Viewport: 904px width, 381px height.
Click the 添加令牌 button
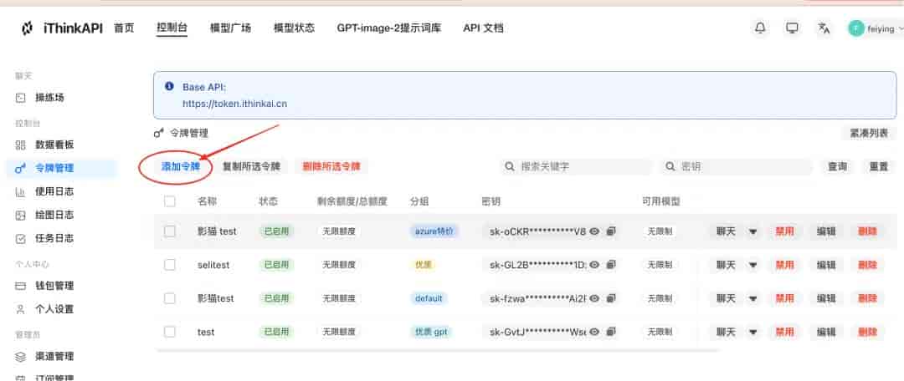tap(181, 167)
